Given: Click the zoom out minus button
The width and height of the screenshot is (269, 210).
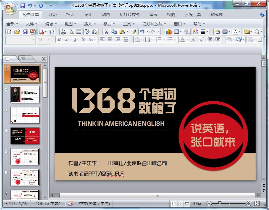Looking at the screenshot, I should pyautogui.click(x=209, y=204).
